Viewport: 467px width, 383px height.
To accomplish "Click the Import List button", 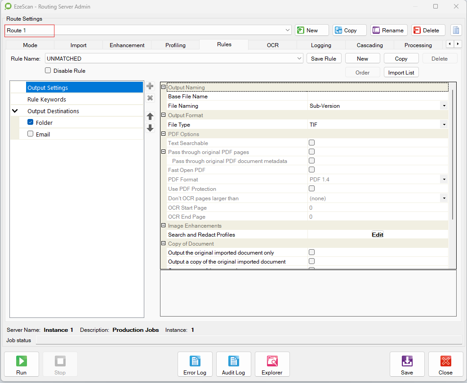I will [401, 72].
